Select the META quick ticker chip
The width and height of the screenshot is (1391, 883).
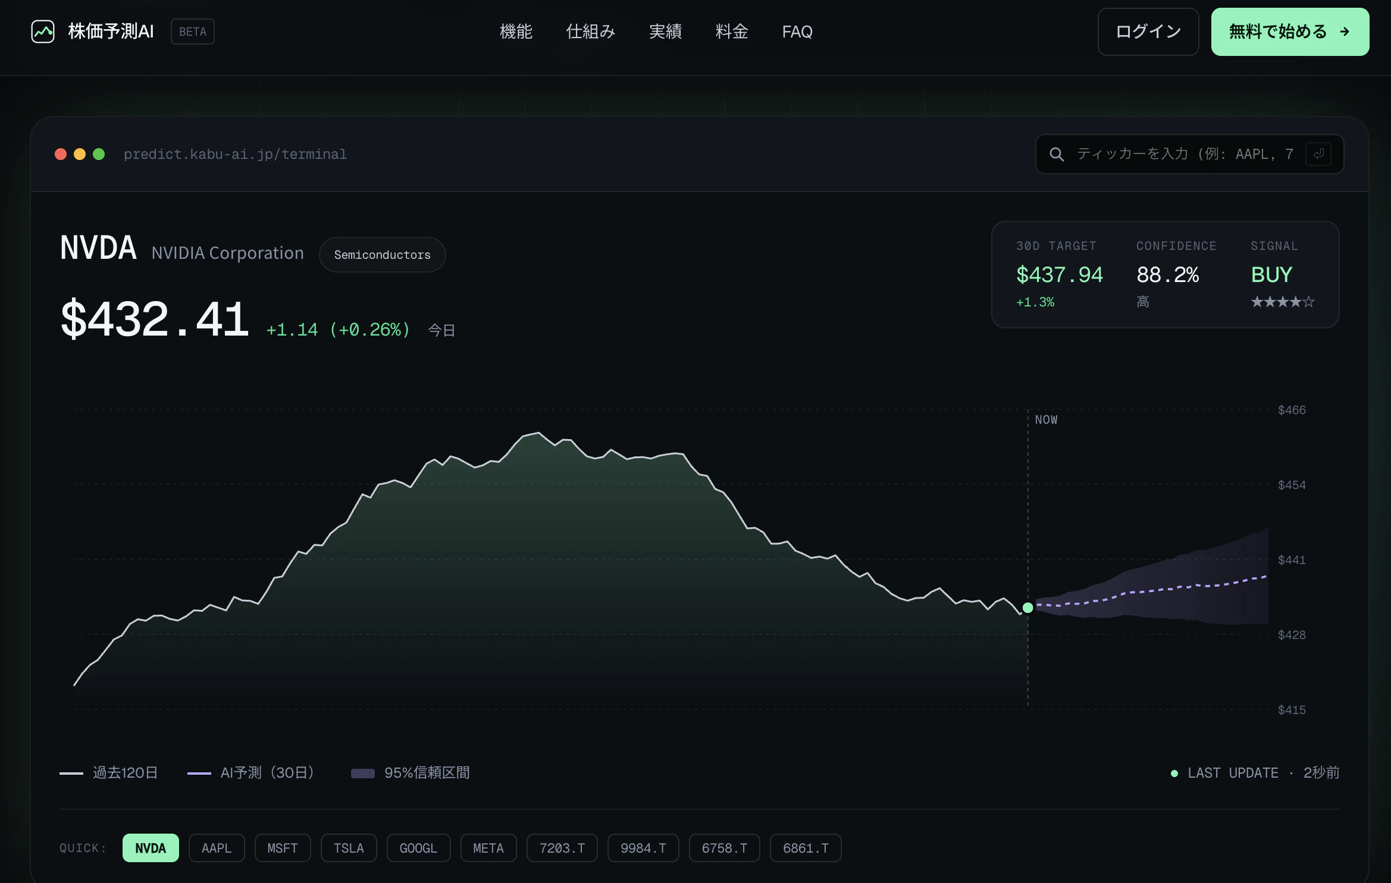(488, 848)
